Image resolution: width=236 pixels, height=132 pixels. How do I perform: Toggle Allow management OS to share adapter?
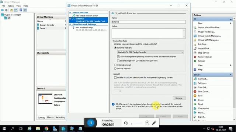point(118,56)
